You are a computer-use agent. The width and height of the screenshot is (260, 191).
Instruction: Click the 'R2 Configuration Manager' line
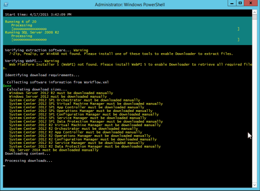point(83,139)
